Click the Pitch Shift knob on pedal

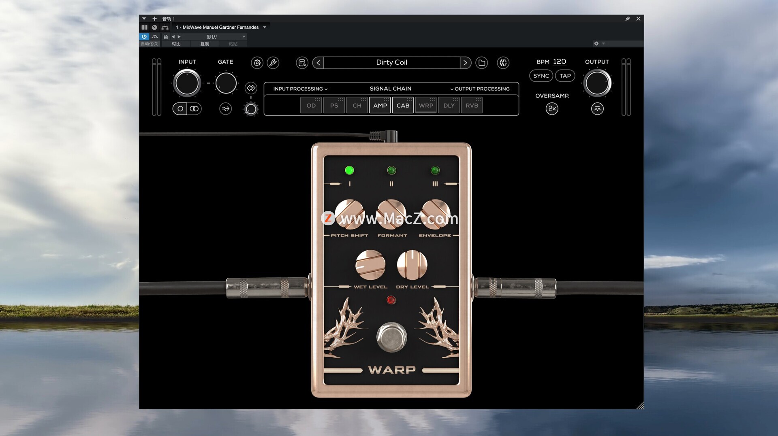pos(349,214)
